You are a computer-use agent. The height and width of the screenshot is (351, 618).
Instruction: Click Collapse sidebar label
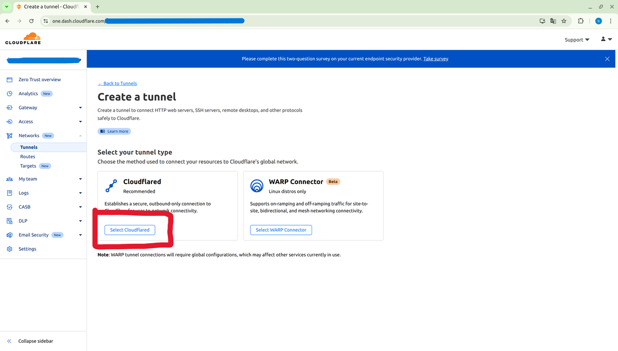pos(36,341)
